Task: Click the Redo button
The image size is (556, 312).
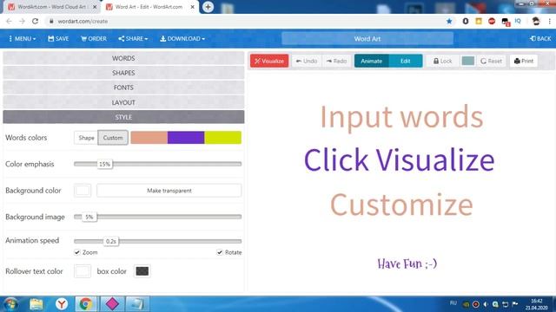Action: click(336, 61)
